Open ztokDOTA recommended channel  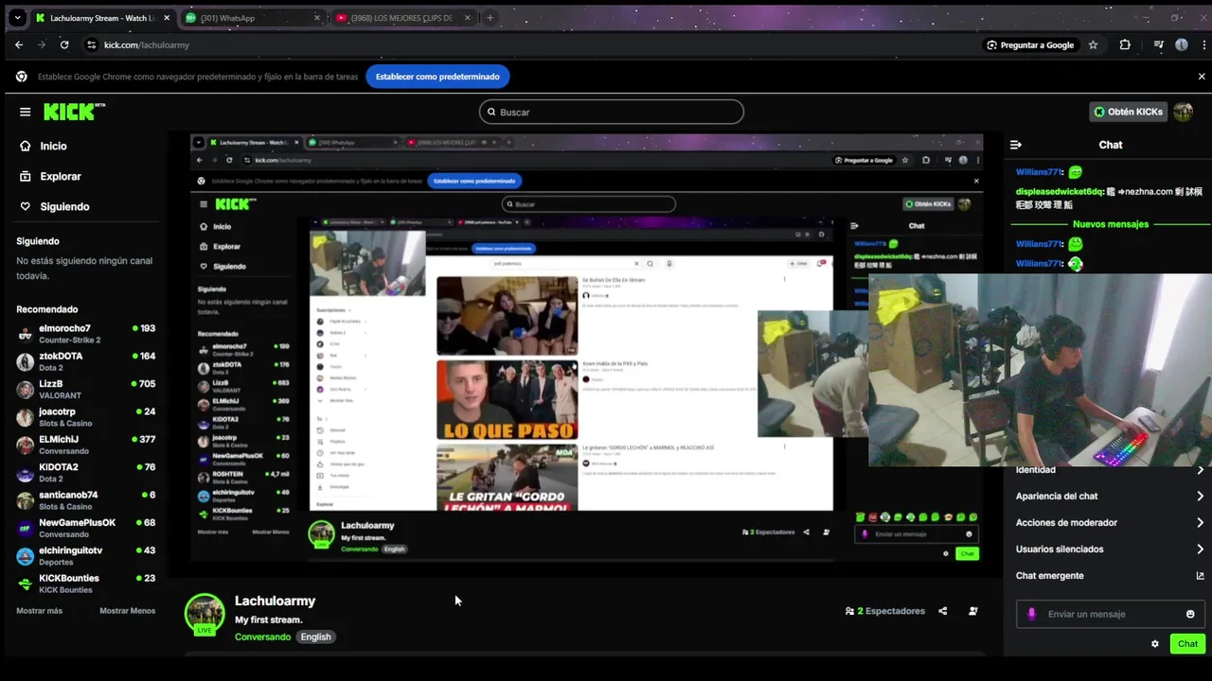[85, 361]
